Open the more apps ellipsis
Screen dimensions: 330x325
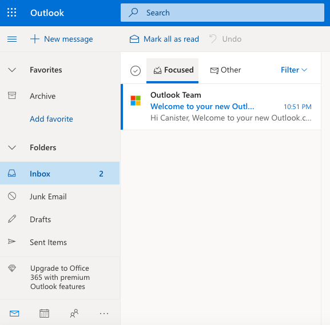(104, 314)
